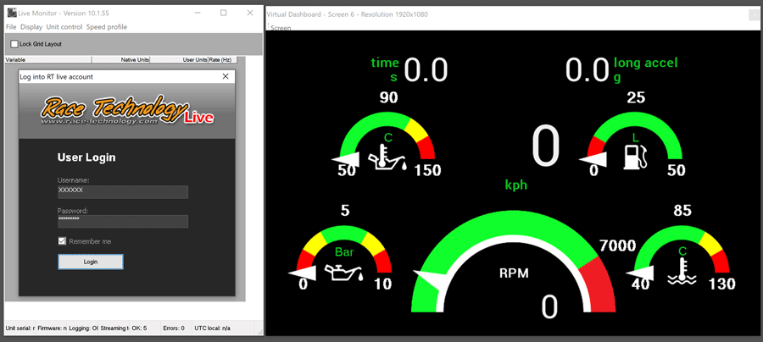763x342 pixels.
Task: Click the Username input field
Action: coord(122,191)
